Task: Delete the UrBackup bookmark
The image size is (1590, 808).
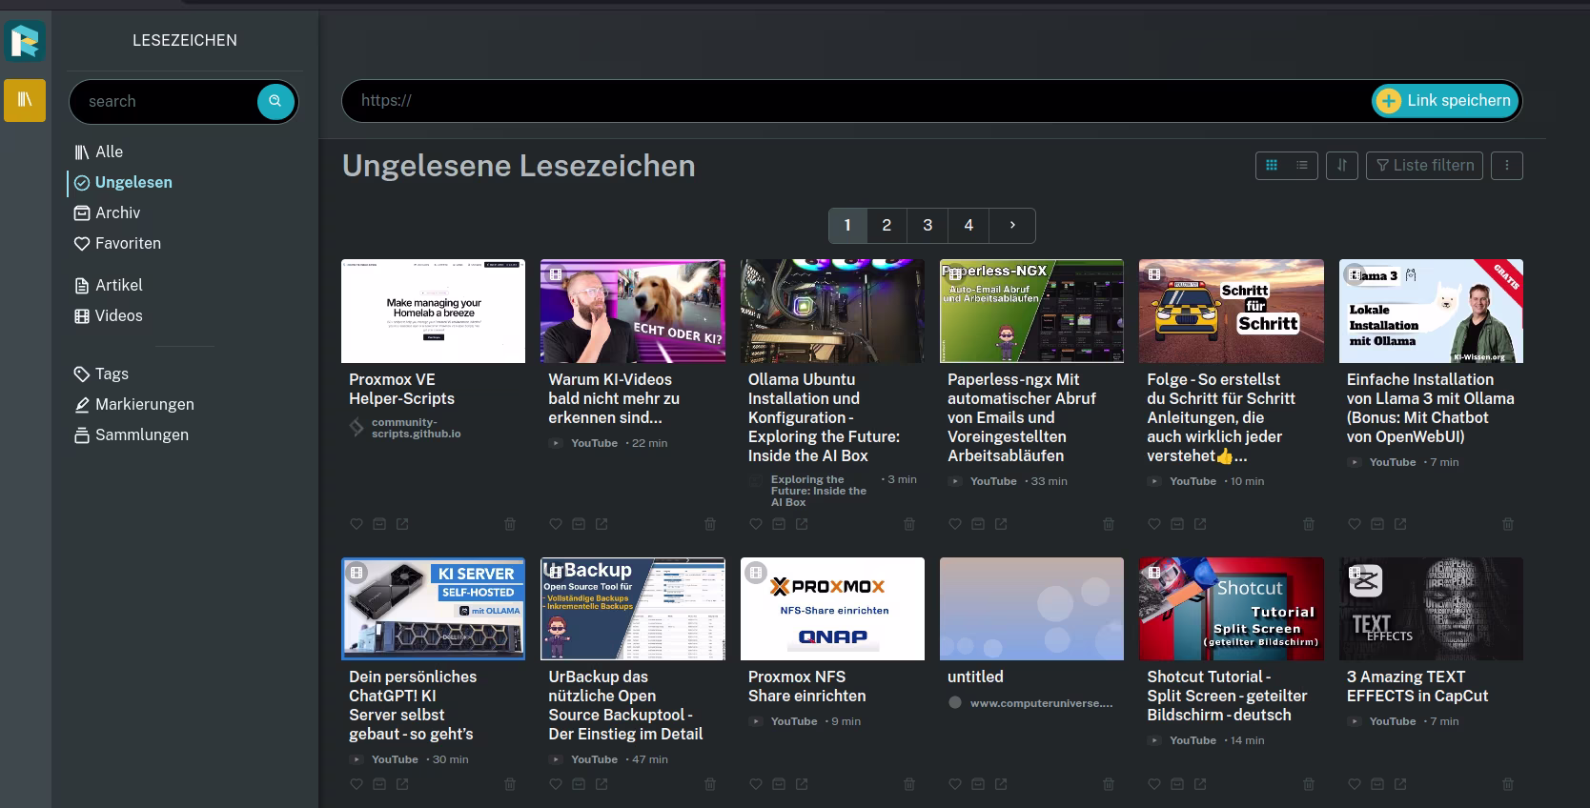Action: (x=710, y=784)
